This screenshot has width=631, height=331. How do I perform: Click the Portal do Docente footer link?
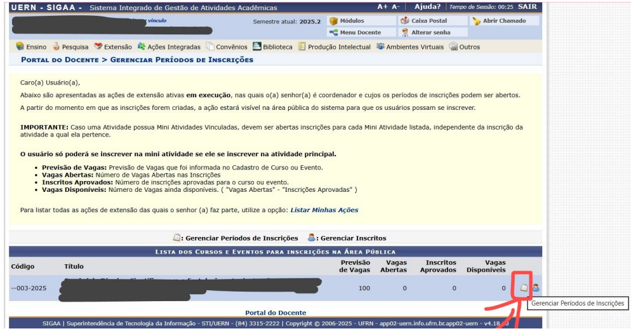click(x=276, y=313)
